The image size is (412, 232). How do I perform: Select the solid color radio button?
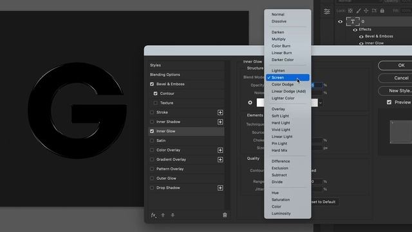pyautogui.click(x=250, y=102)
